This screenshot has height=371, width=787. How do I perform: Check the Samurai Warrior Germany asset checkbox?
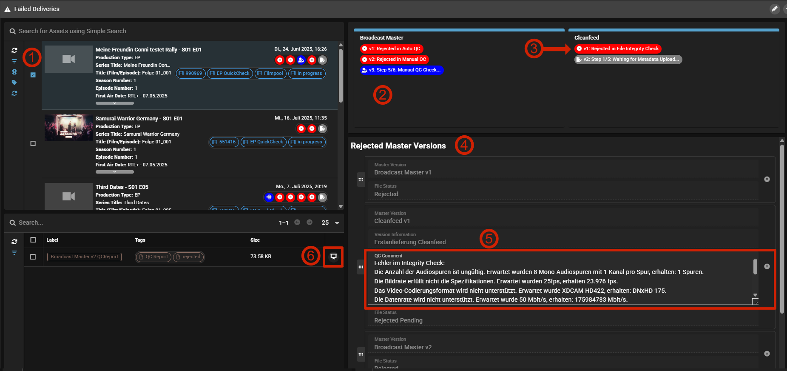(x=33, y=144)
